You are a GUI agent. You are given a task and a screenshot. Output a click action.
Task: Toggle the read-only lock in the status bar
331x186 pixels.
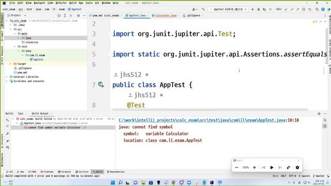(x=328, y=176)
